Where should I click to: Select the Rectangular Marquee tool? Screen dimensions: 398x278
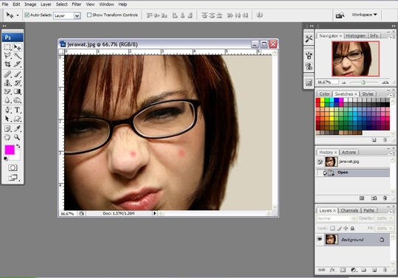[7, 47]
